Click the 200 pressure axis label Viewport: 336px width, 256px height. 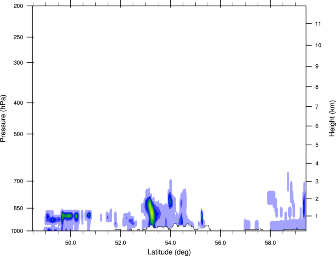18,6
